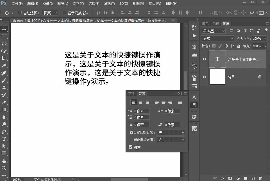This screenshot has width=270, height=181.
Task: Toggle visibility of the text layer
Action: [x=204, y=59]
